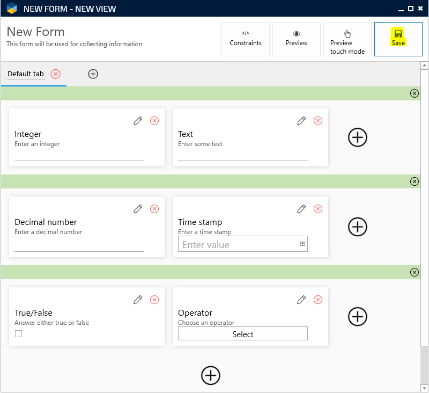Add a new tab next to Default tab
Viewport: 429px width, 393px height.
click(93, 74)
